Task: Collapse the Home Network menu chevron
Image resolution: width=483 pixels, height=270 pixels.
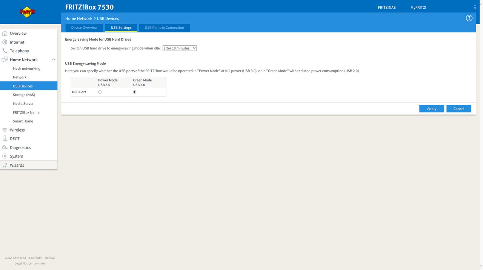Action: click(54, 60)
